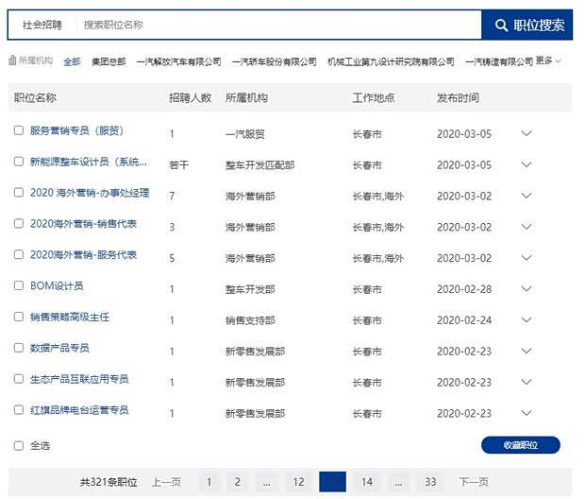585x499 pixels.
Task: Jump to page 14
Action: 367,482
